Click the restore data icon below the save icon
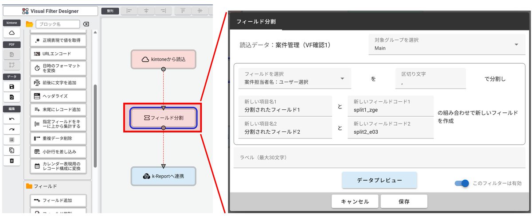Image resolution: width=532 pixels, height=216 pixels. 12,97
